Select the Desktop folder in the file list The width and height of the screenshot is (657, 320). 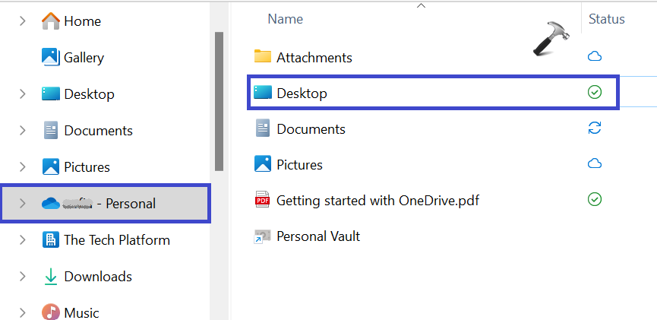pyautogui.click(x=302, y=93)
